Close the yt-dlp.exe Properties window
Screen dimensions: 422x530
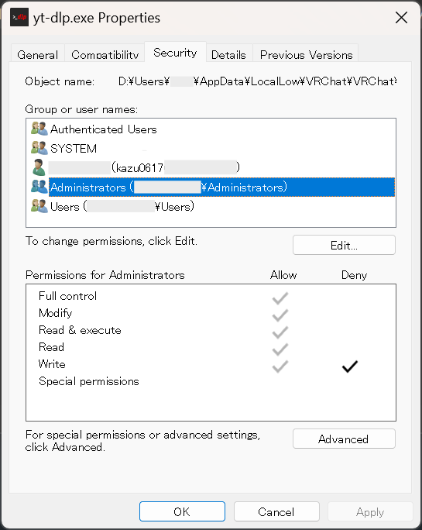pyautogui.click(x=401, y=18)
